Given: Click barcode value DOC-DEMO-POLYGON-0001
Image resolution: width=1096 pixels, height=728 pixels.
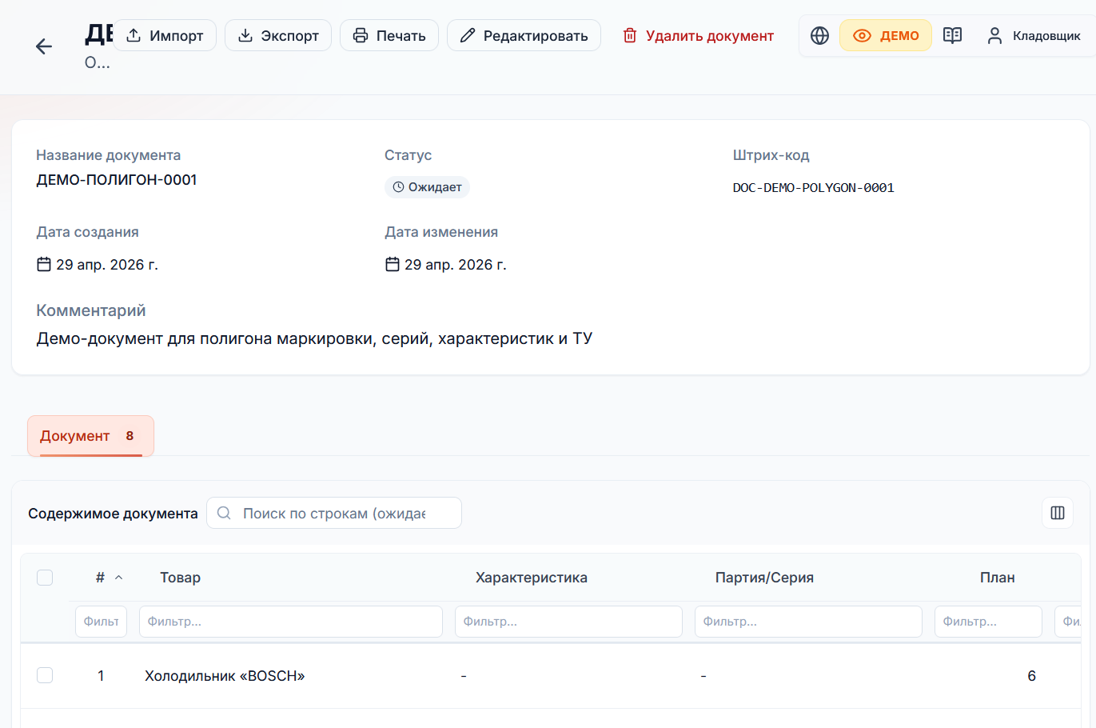Looking at the screenshot, I should coord(813,188).
